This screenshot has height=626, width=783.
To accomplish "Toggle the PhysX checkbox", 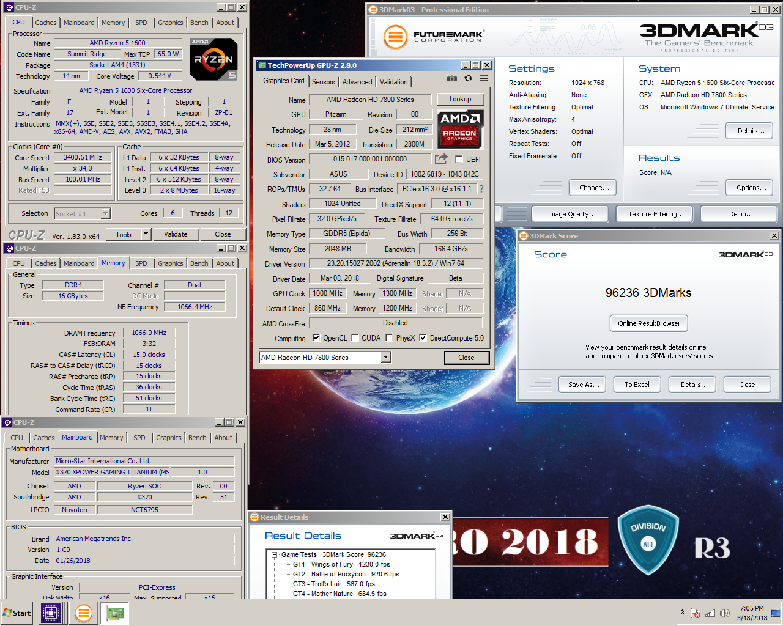I will tap(389, 337).
